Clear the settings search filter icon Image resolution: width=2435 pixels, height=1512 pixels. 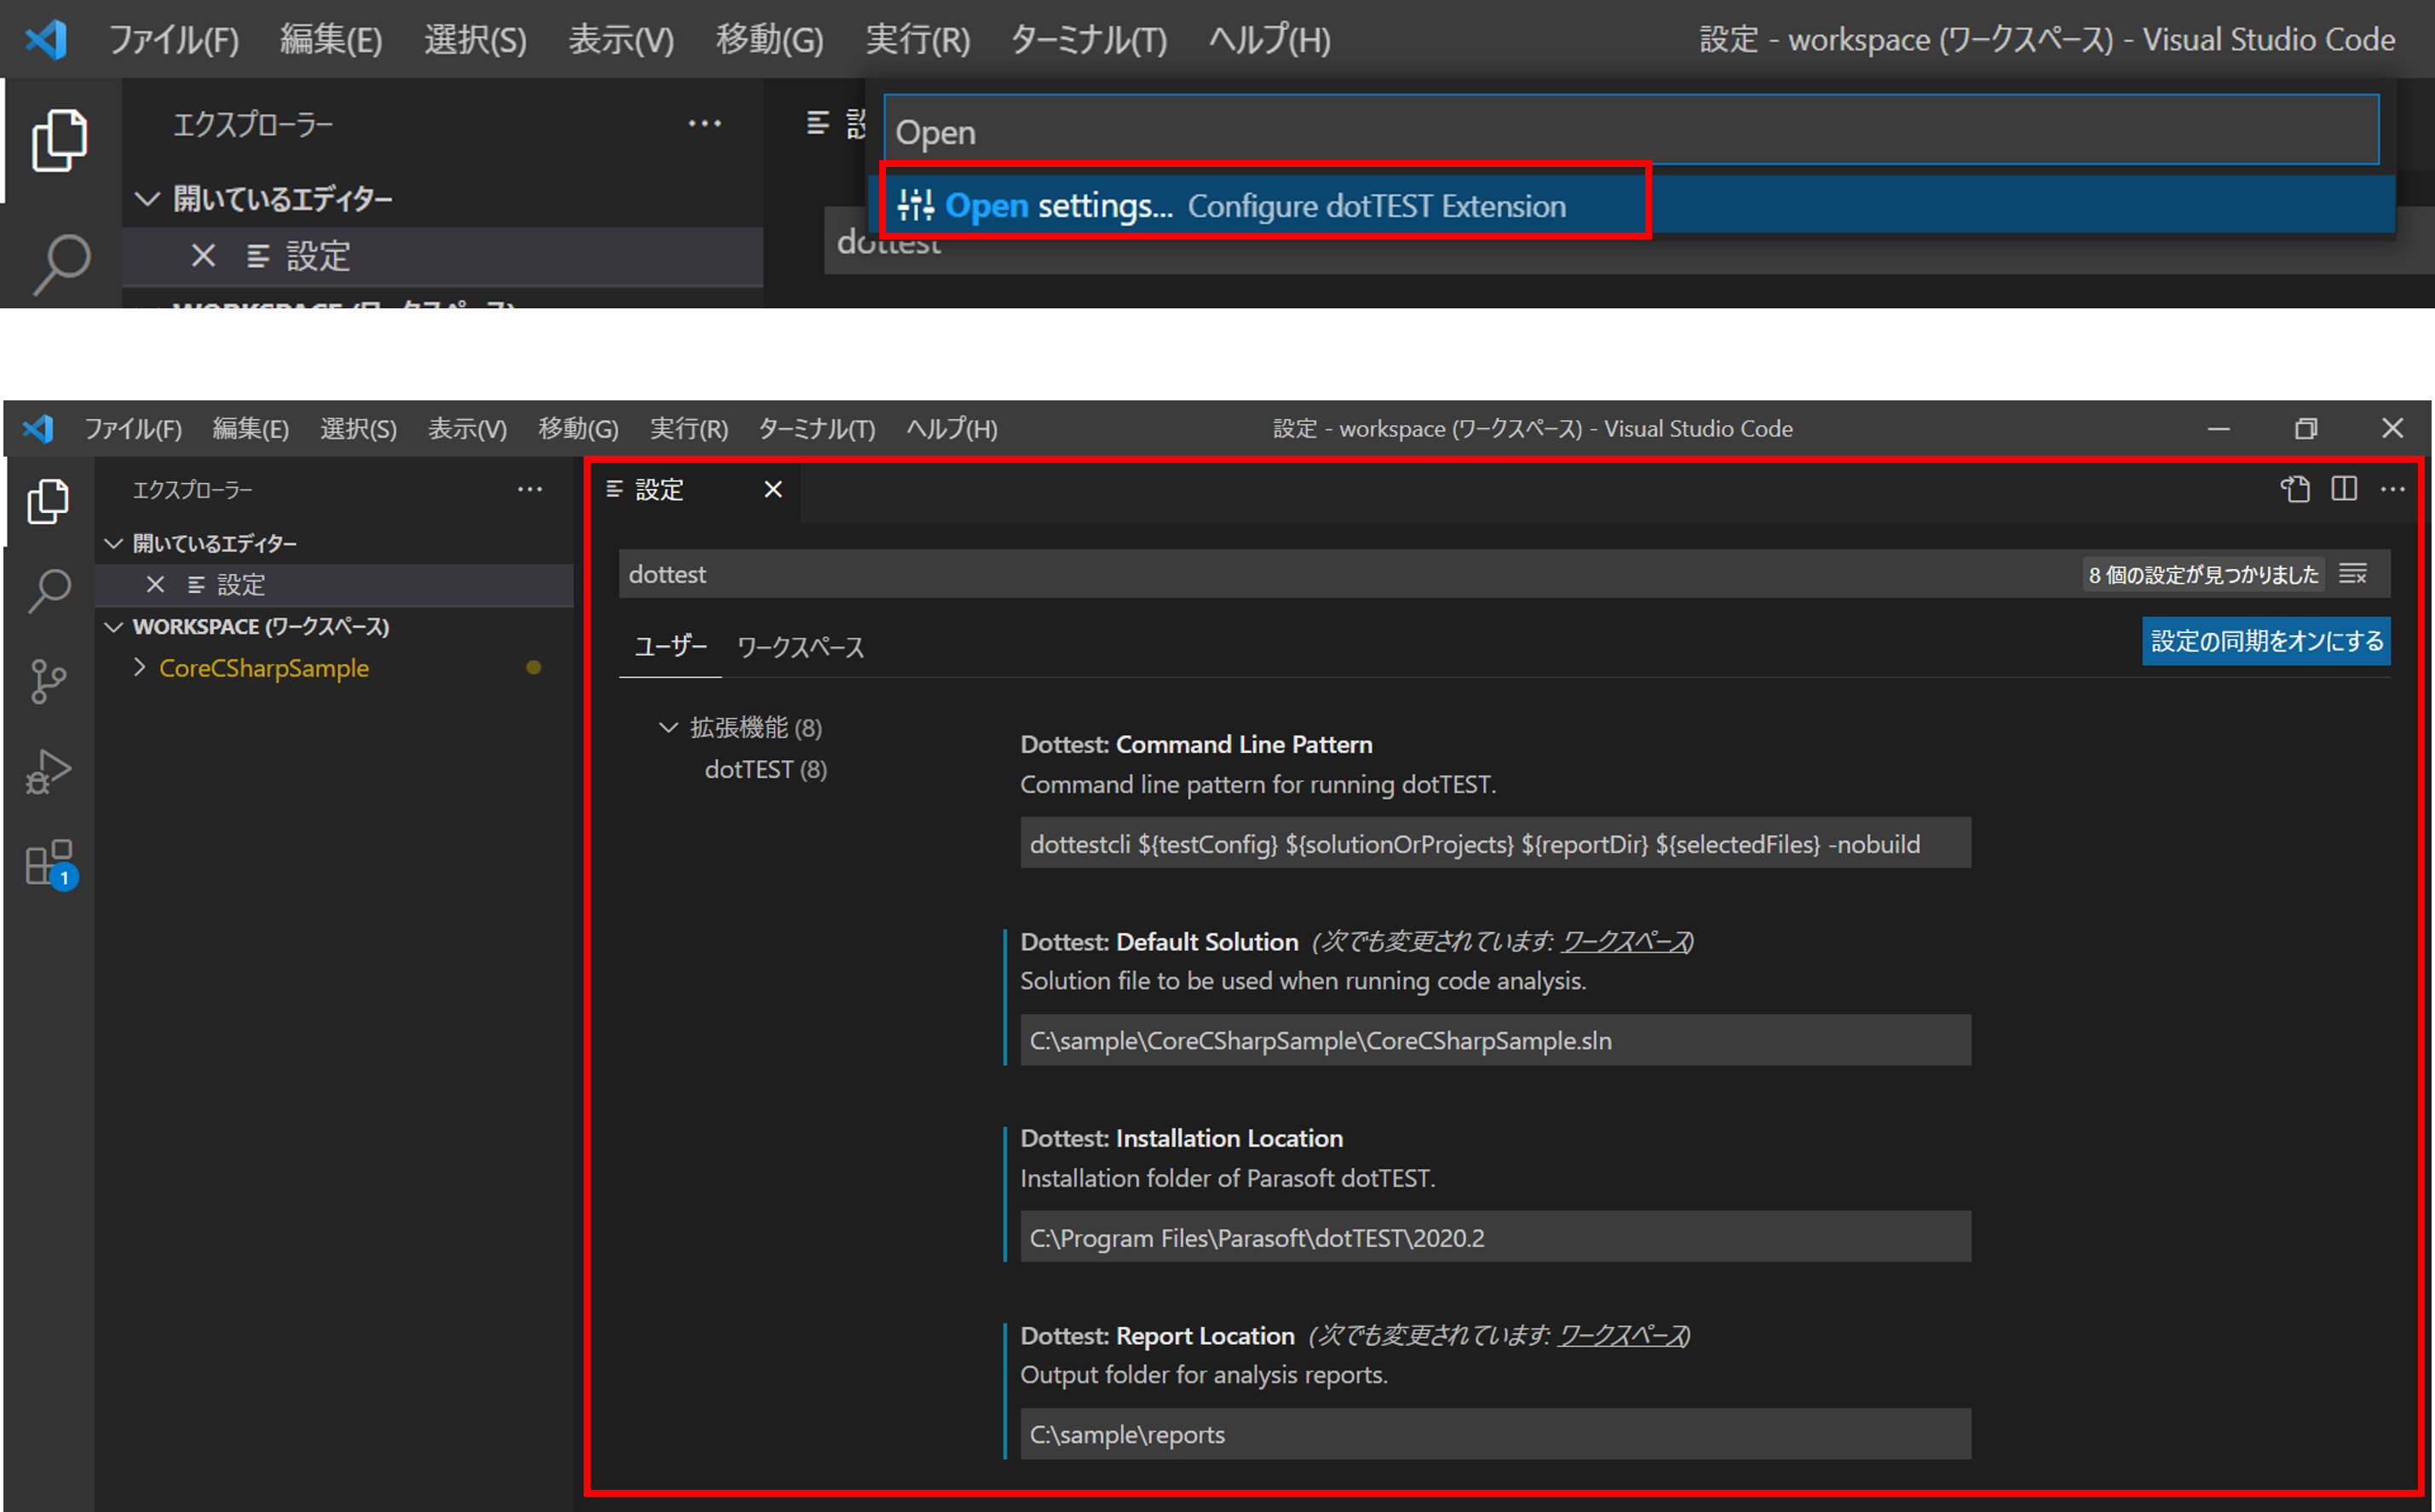point(2353,574)
